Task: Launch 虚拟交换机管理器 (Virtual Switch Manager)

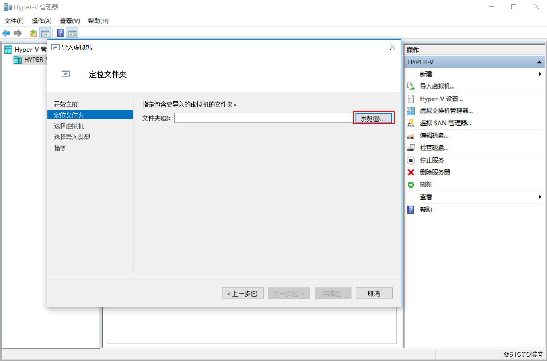Action: pyautogui.click(x=446, y=111)
